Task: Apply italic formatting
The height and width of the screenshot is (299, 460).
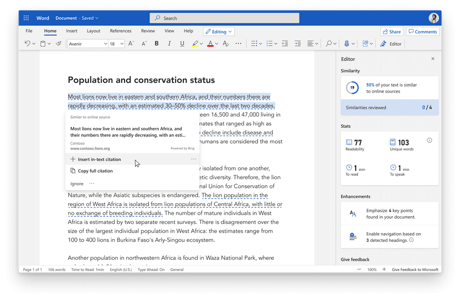Action: [169, 43]
